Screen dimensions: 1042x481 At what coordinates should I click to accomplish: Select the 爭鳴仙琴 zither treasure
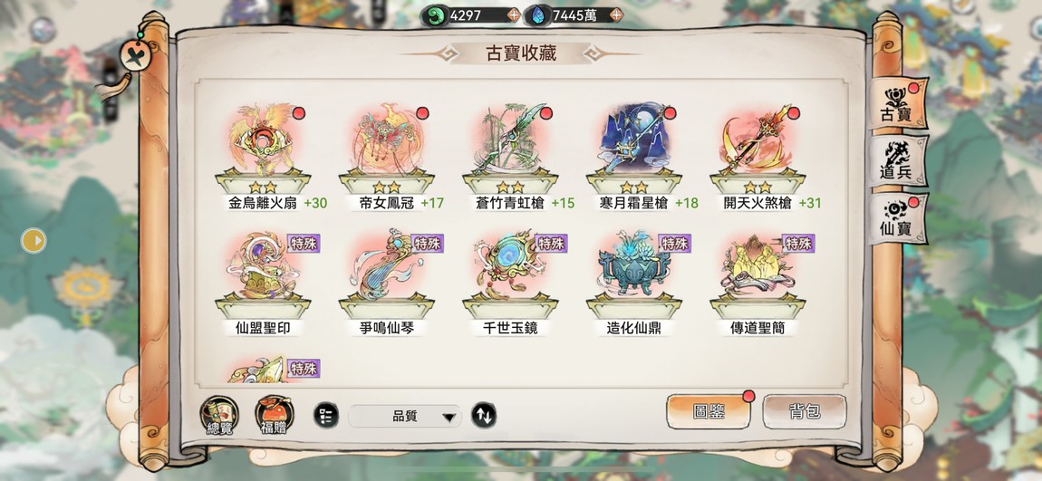[387, 274]
